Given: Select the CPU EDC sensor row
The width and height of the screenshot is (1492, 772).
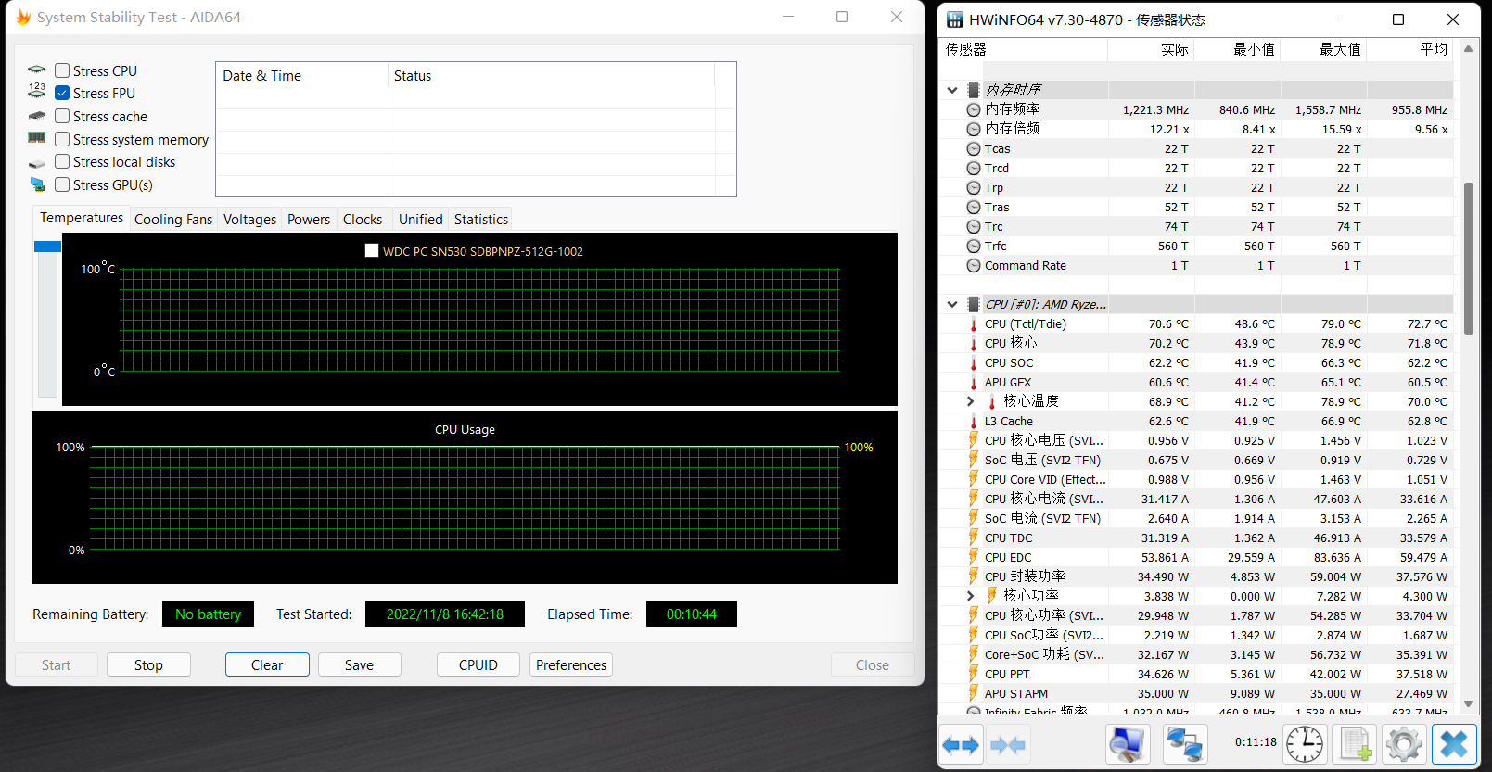Looking at the screenshot, I should click(x=1198, y=557).
